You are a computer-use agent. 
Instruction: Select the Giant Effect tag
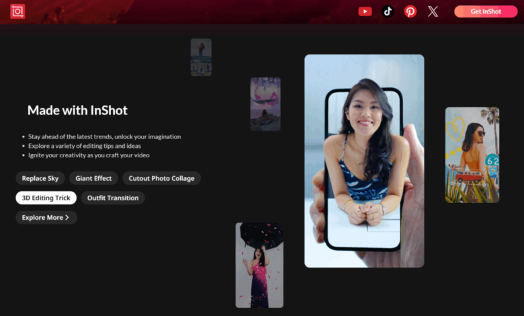pos(93,178)
